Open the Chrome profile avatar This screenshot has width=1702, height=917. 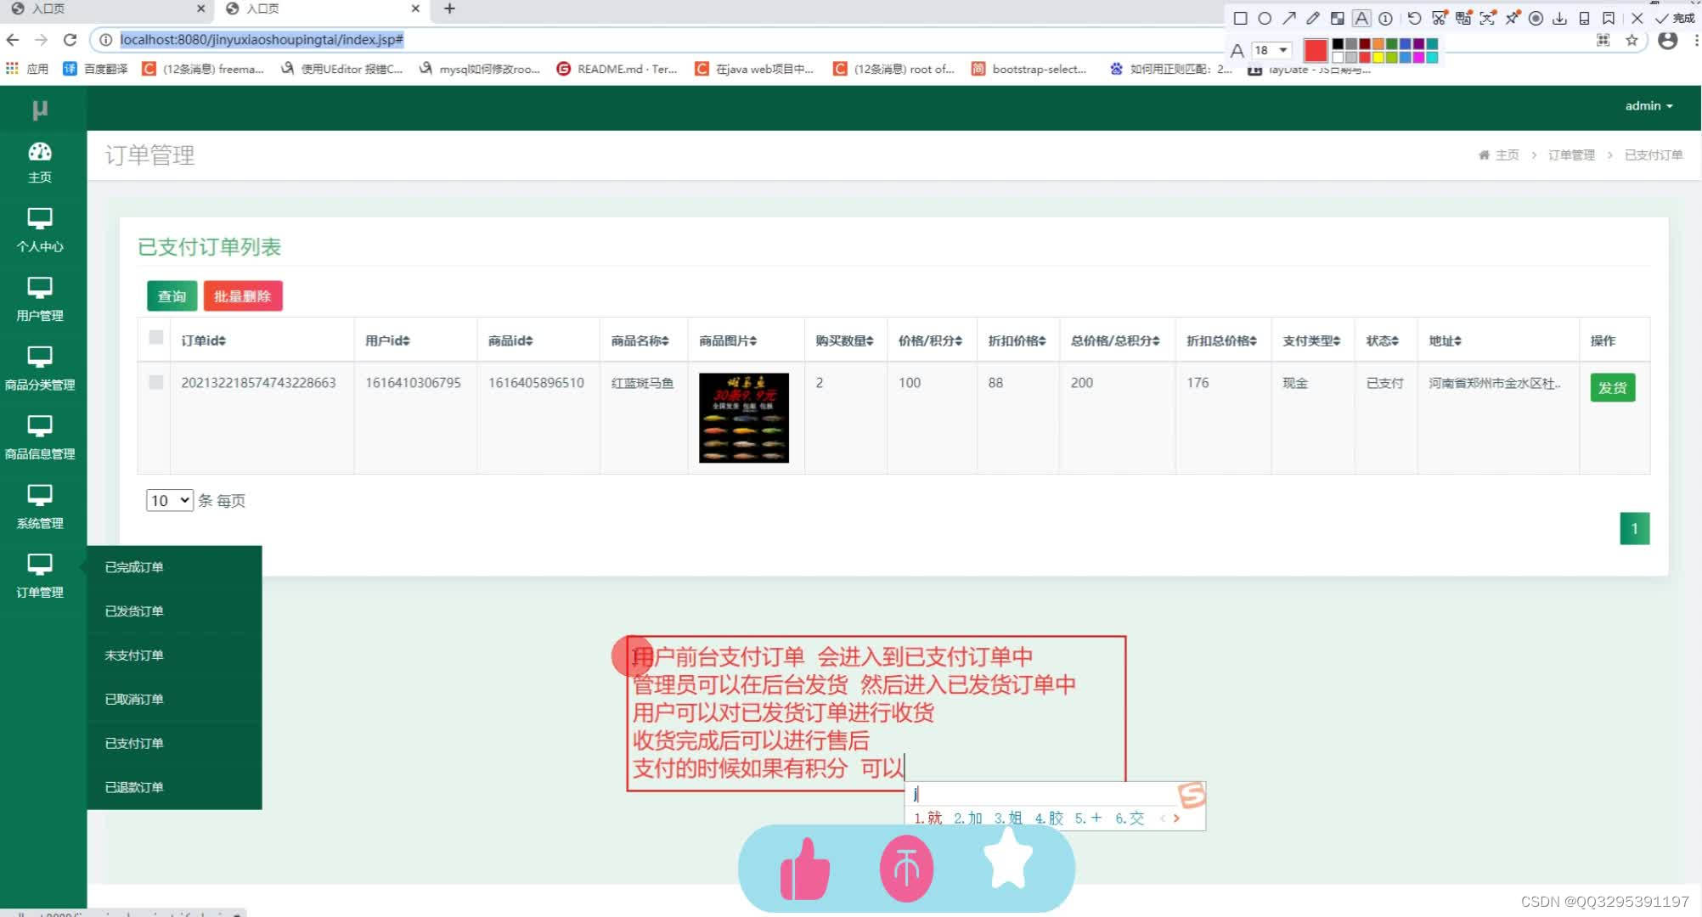[x=1668, y=40]
